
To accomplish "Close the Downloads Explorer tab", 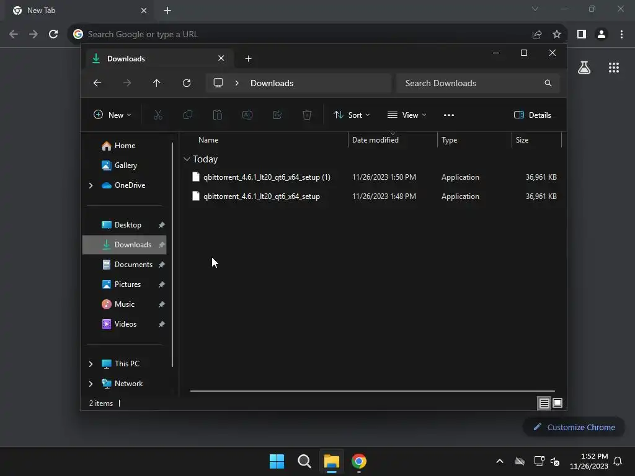I will tap(221, 58).
